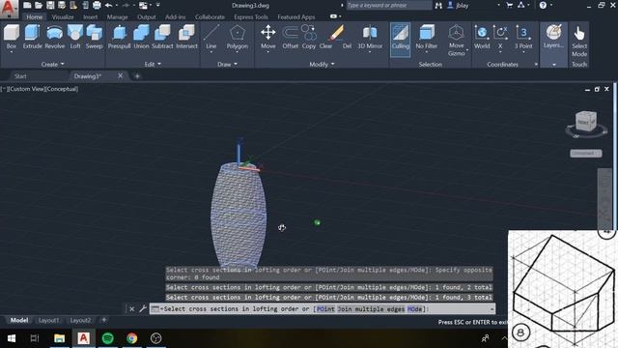This screenshot has height=348, width=618.
Task: Switch to the Layout1 tab
Action: (x=48, y=320)
